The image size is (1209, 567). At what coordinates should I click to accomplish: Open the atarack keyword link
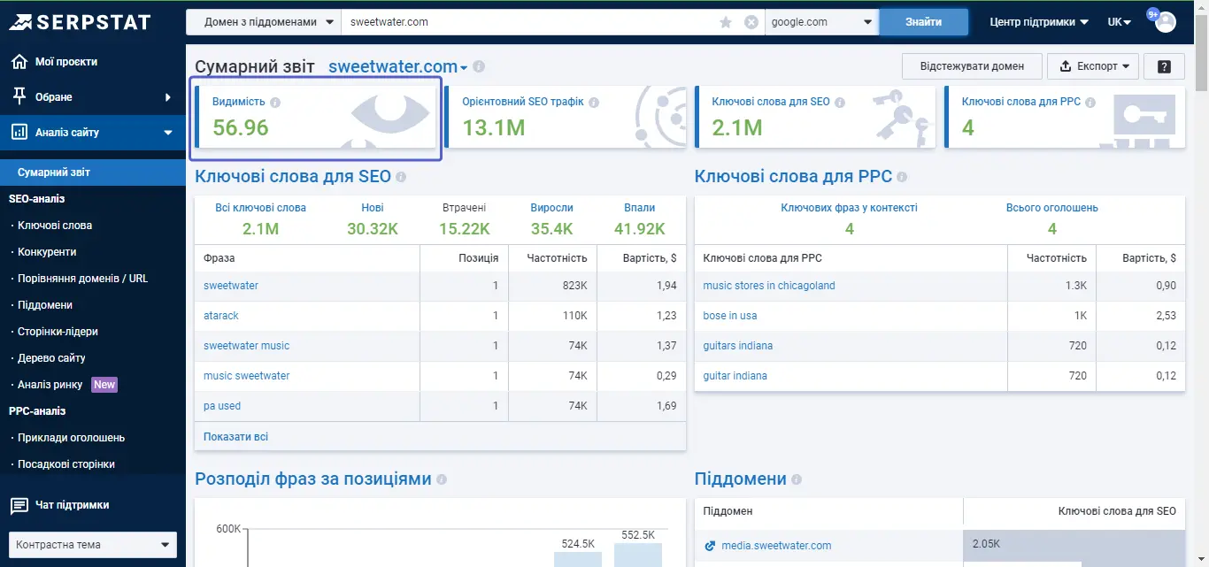221,316
